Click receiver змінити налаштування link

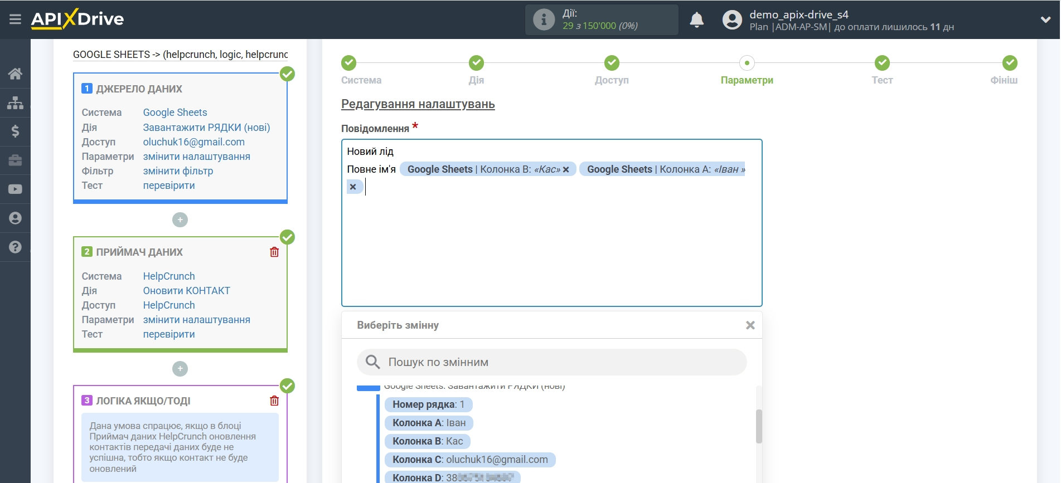197,320
